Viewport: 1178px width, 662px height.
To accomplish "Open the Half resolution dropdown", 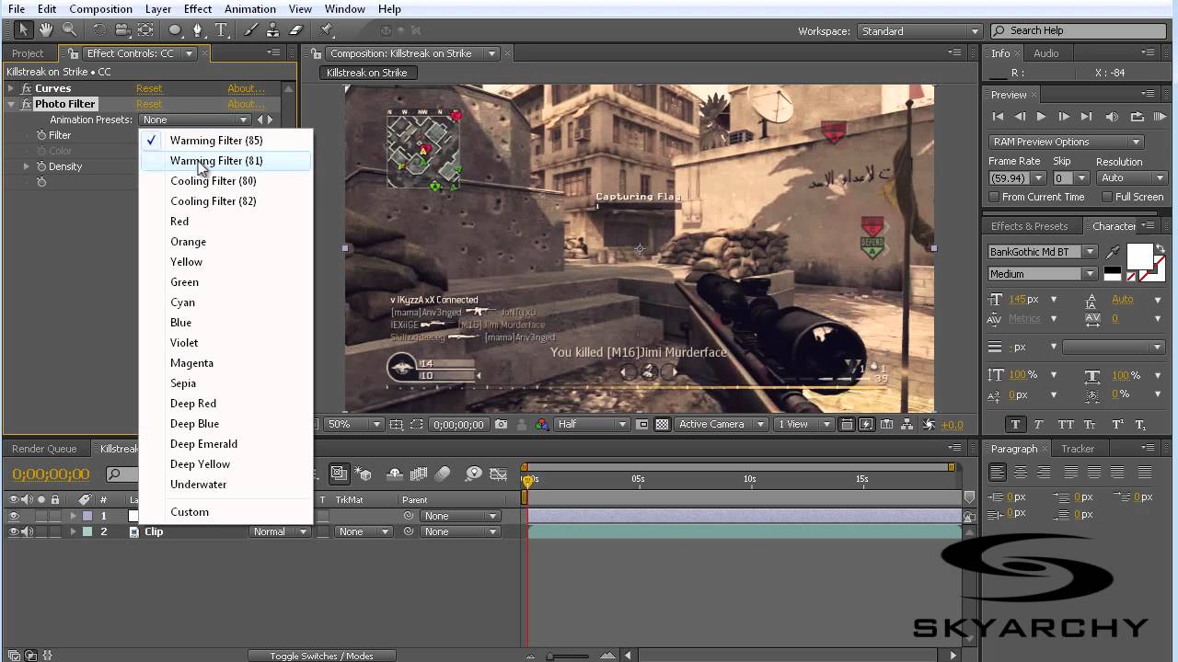I will click(592, 424).
